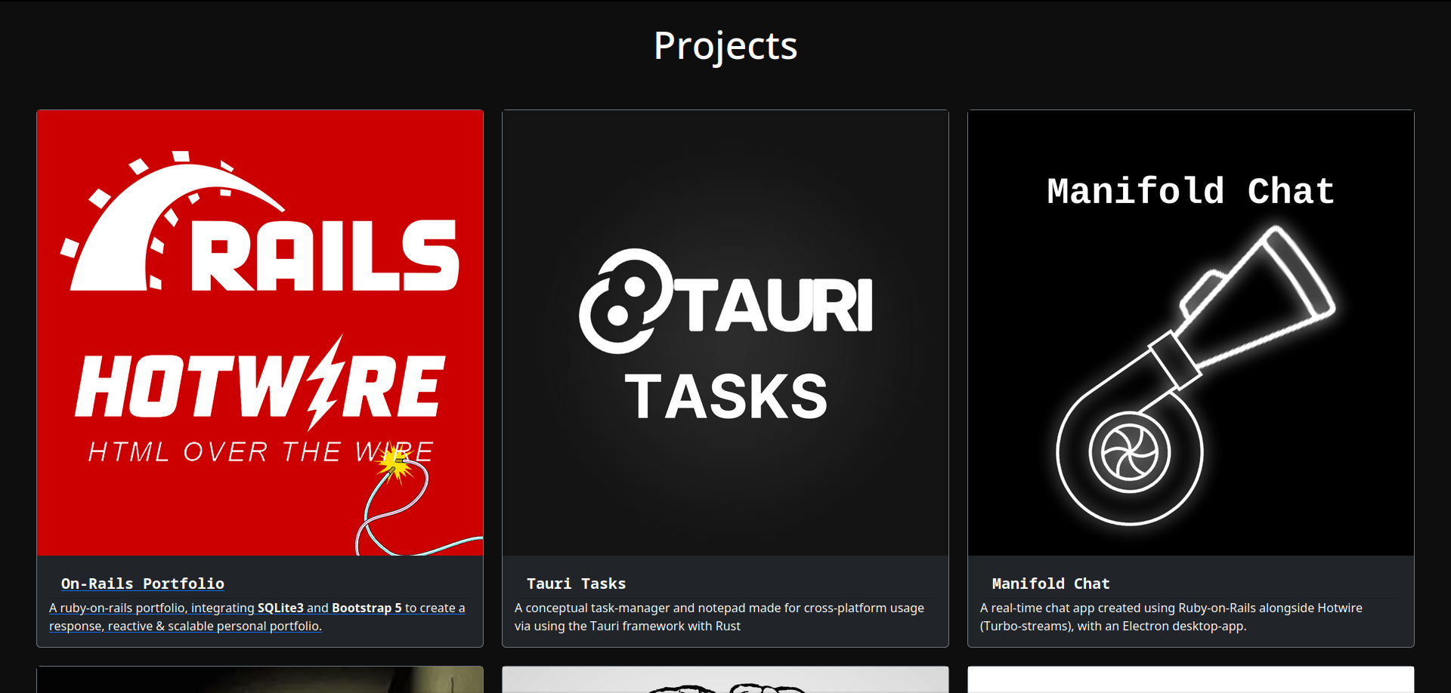Open the Tauri Tasks project image
This screenshot has height=693, width=1451.
(725, 333)
